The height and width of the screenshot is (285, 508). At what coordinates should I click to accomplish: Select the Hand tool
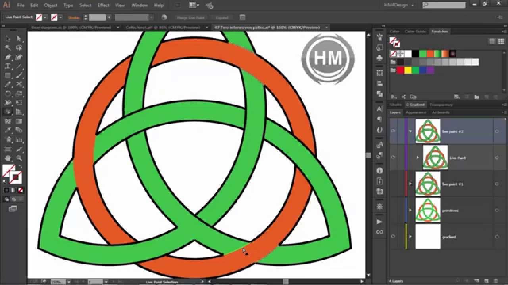8,158
